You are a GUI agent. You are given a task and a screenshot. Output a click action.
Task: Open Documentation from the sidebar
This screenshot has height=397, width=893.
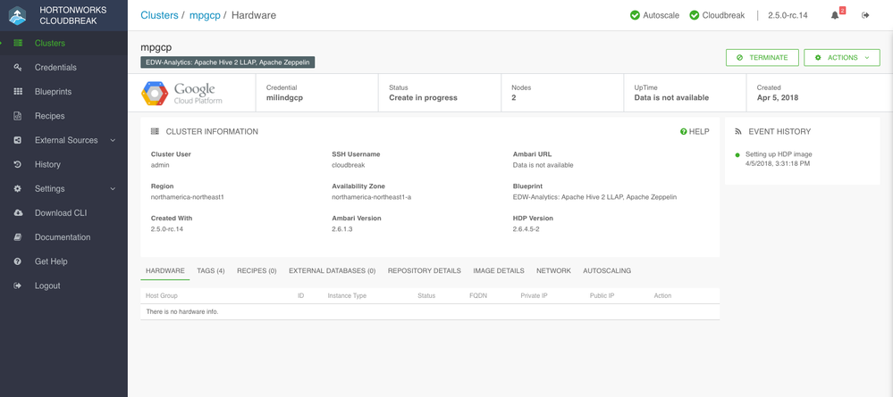click(x=62, y=237)
